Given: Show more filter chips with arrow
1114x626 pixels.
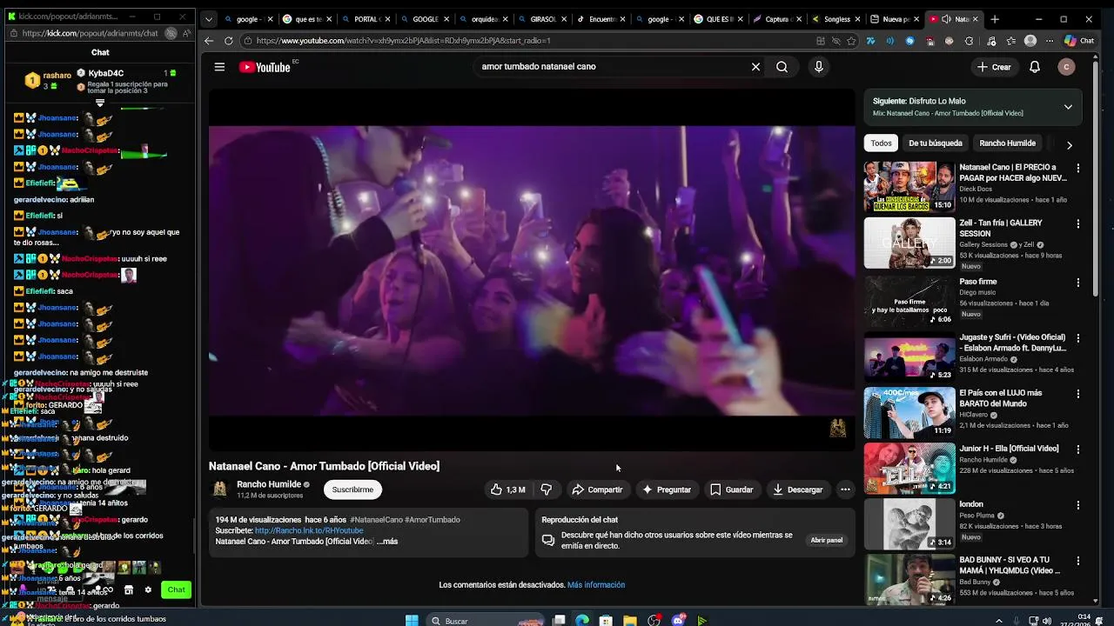Looking at the screenshot, I should coord(1069,144).
